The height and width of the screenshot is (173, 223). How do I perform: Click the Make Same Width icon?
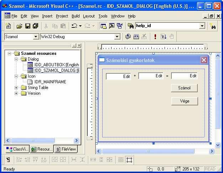point(93,159)
